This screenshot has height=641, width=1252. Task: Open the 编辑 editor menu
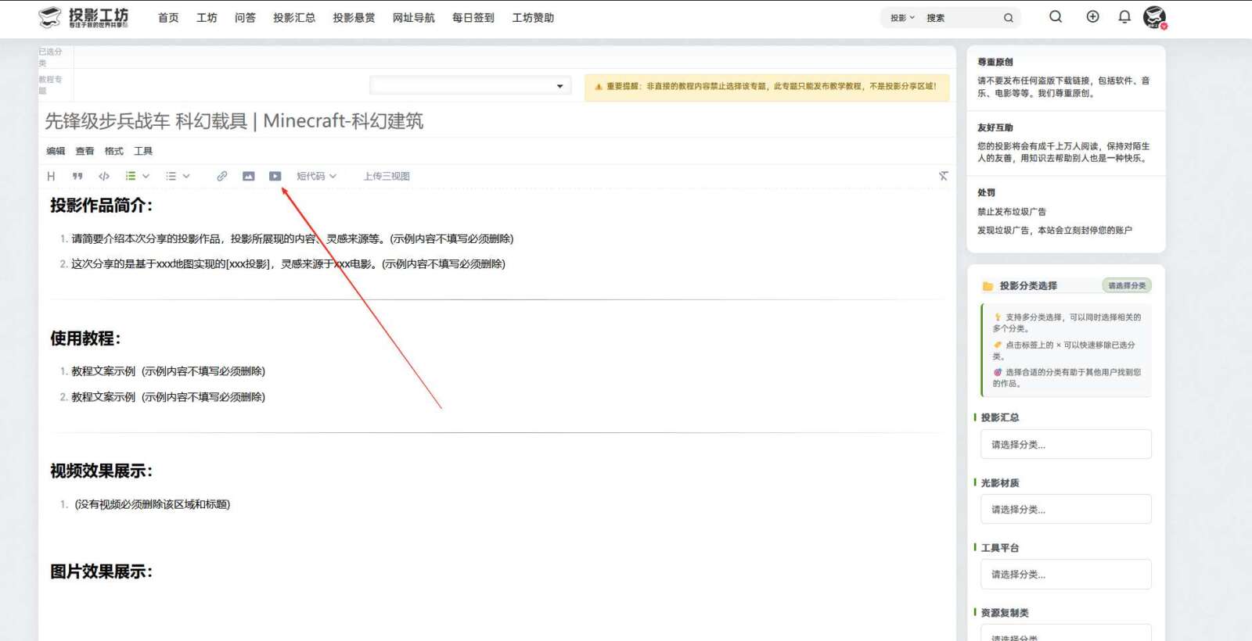point(56,151)
